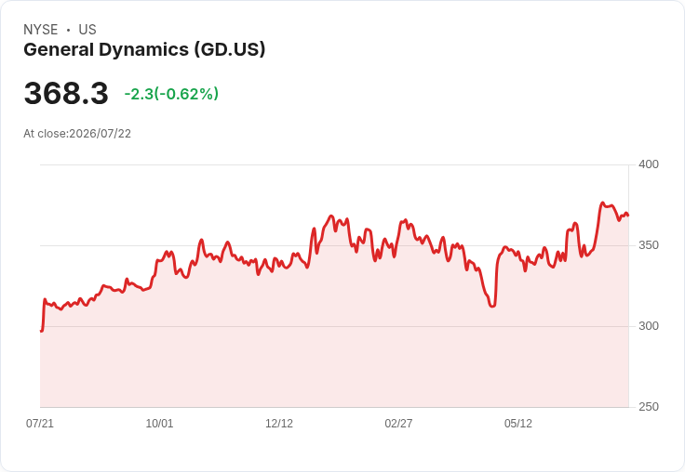The image size is (685, 472).
Task: Click the -2.3(-0.62%) price change text
Action: click(x=171, y=94)
